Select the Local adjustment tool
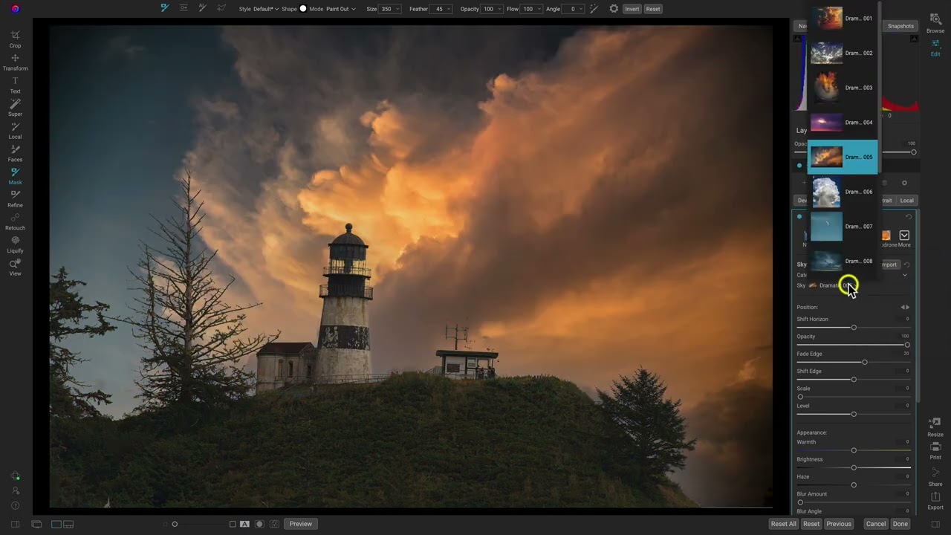This screenshot has width=951, height=535. pyautogui.click(x=15, y=131)
